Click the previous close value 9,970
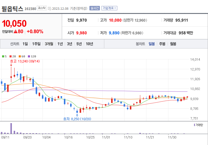 click(81, 20)
